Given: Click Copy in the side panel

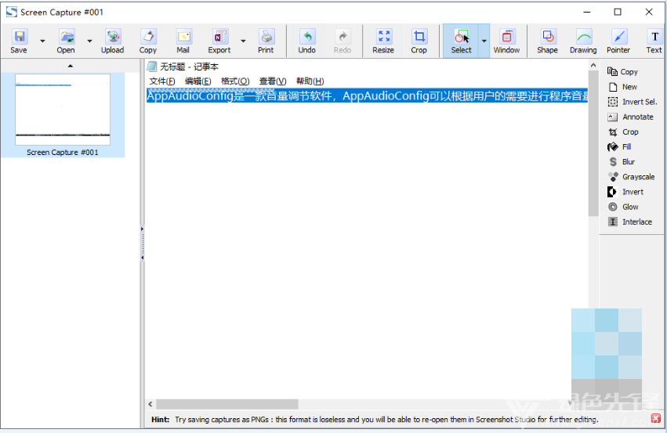Looking at the screenshot, I should (623, 72).
